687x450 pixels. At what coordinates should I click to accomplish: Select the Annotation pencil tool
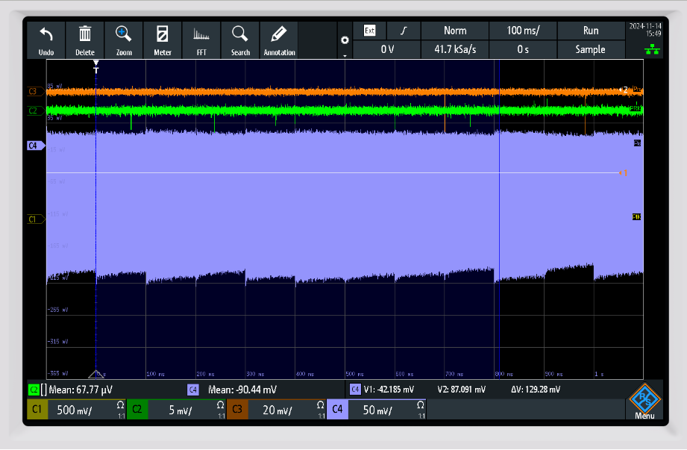click(279, 40)
